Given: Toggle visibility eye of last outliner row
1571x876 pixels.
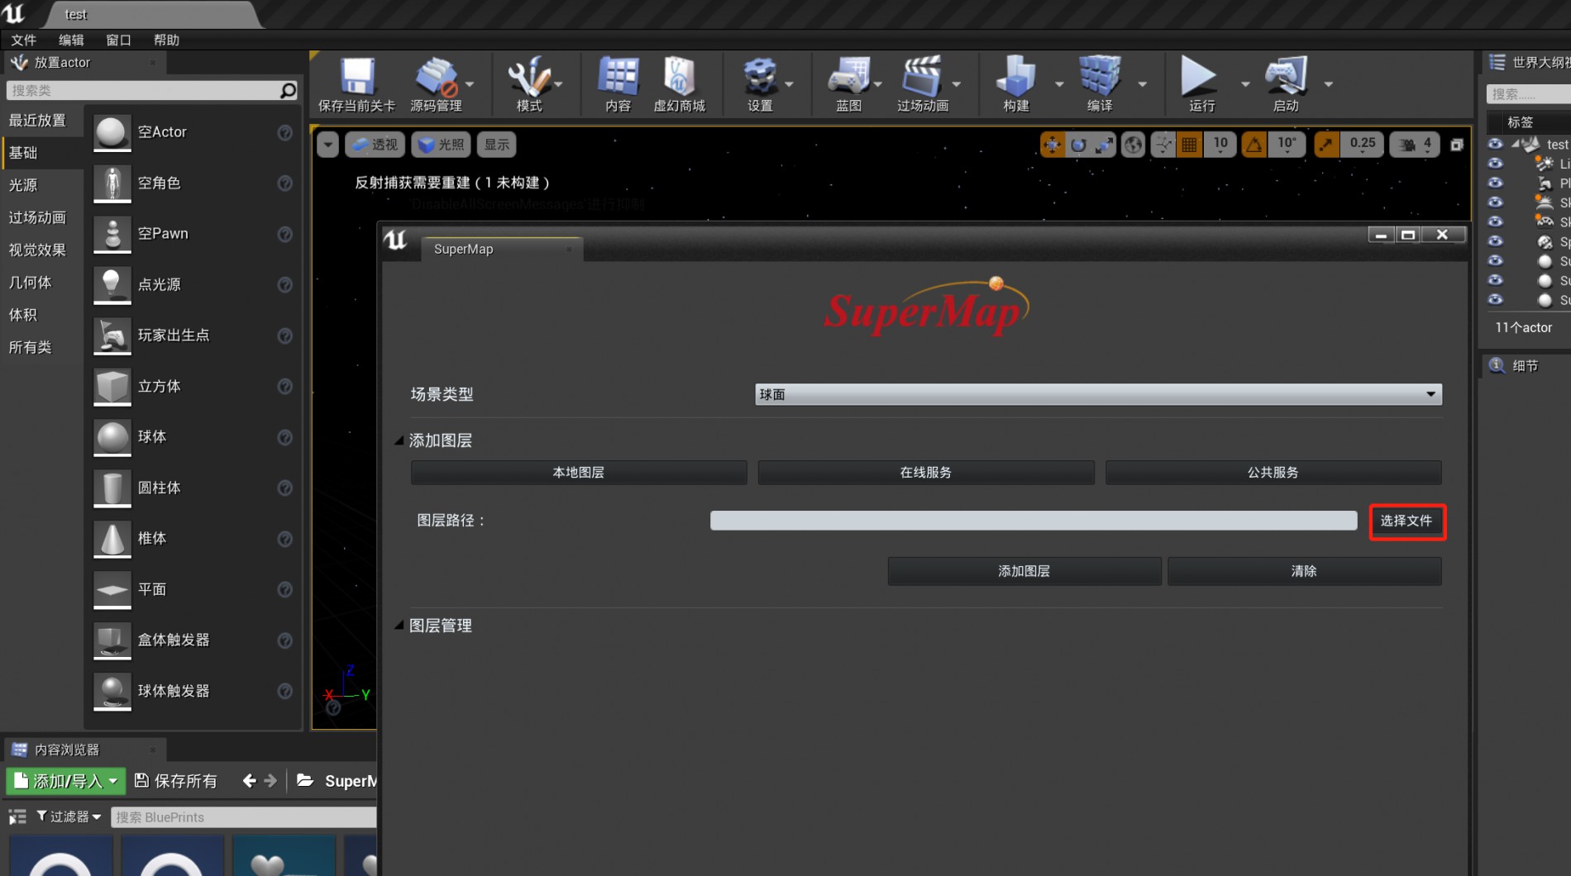Looking at the screenshot, I should 1495,300.
